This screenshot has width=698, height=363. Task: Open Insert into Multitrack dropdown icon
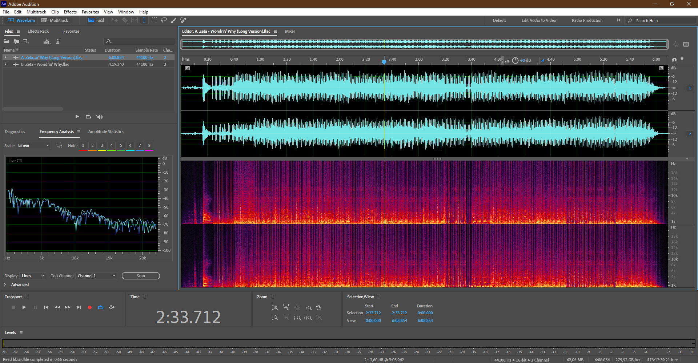pos(47,41)
